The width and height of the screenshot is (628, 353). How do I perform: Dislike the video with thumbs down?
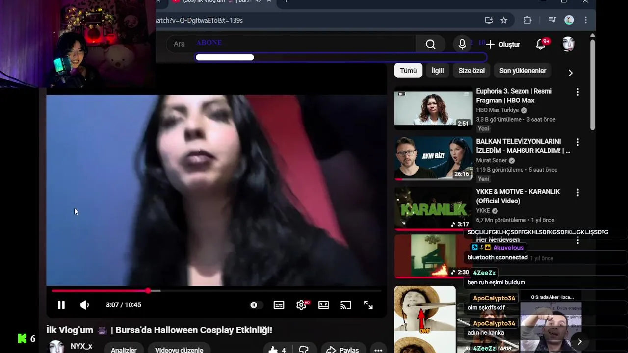click(304, 350)
